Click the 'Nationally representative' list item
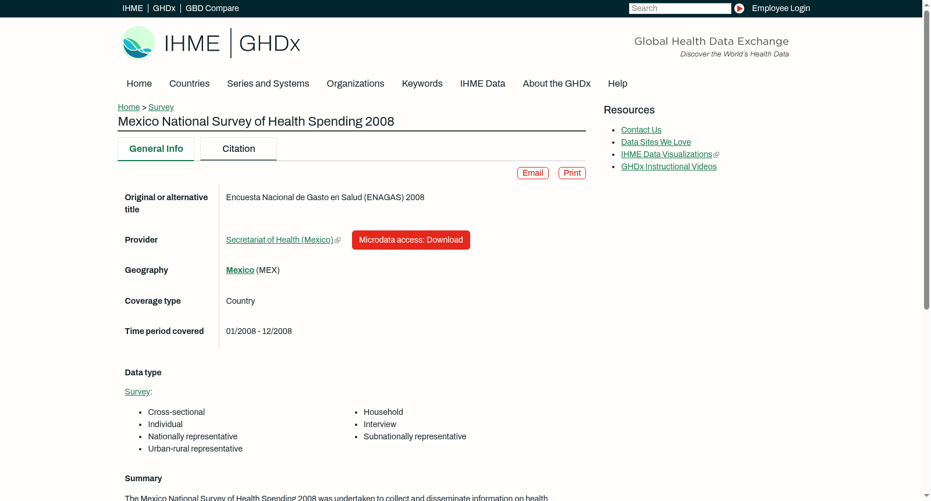The image size is (931, 501). [x=193, y=436]
